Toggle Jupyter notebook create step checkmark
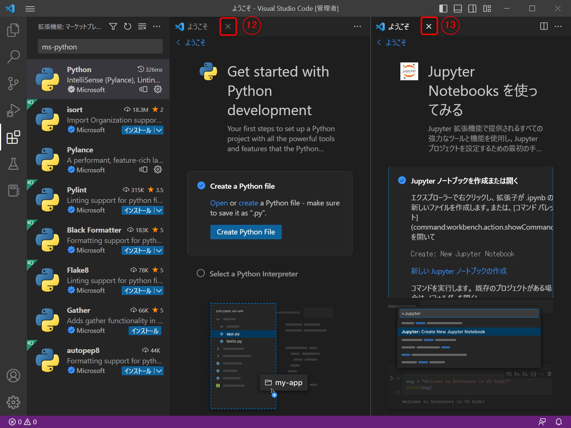The image size is (571, 428). click(402, 180)
